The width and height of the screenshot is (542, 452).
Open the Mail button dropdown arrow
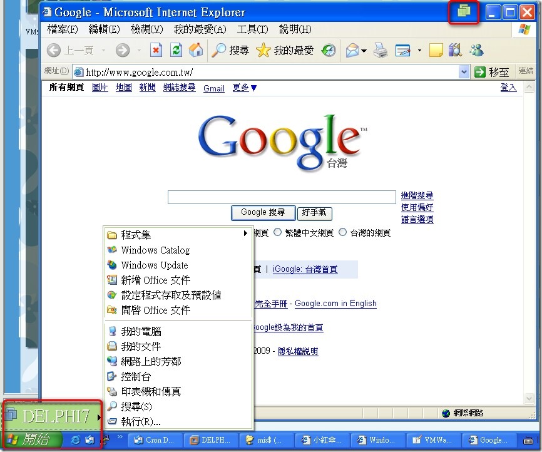pos(364,51)
